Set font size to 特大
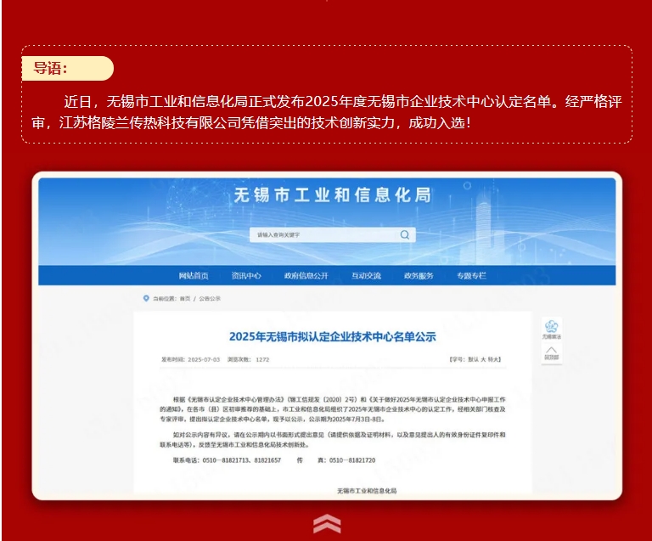The image size is (652, 541). (x=493, y=359)
